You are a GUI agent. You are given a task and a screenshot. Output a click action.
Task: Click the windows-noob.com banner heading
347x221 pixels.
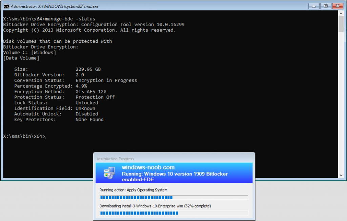pos(148,167)
